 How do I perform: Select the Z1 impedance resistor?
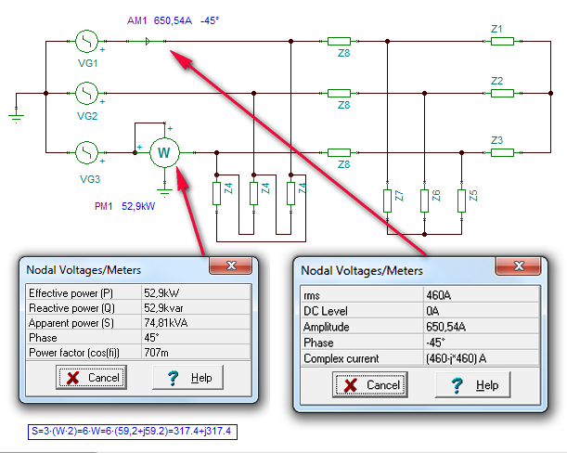pos(497,41)
